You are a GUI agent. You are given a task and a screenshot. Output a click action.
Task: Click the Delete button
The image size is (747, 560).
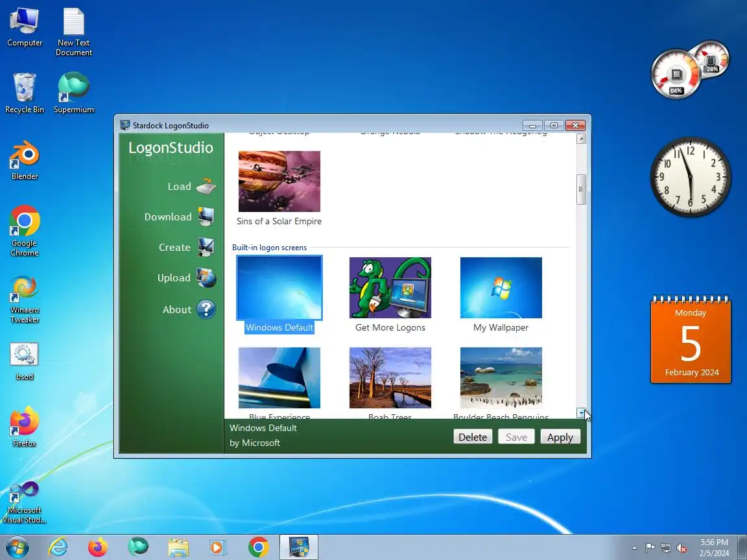(473, 437)
